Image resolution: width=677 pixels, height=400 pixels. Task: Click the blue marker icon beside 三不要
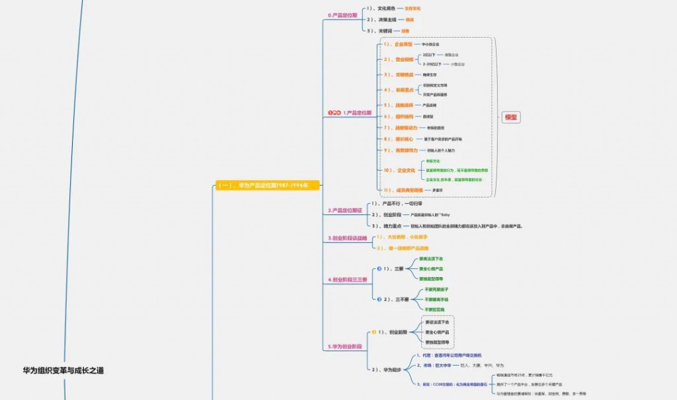379,300
